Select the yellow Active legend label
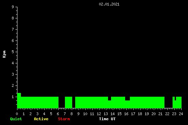188x125 pixels. [x=41, y=119]
